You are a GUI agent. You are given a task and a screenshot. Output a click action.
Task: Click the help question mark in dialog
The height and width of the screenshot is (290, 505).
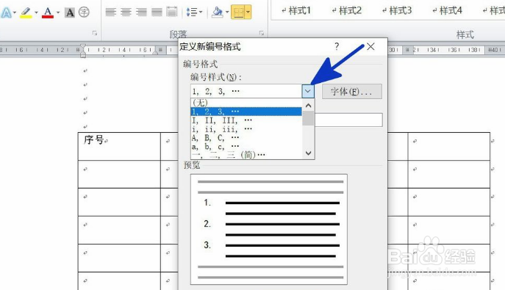pyautogui.click(x=337, y=46)
